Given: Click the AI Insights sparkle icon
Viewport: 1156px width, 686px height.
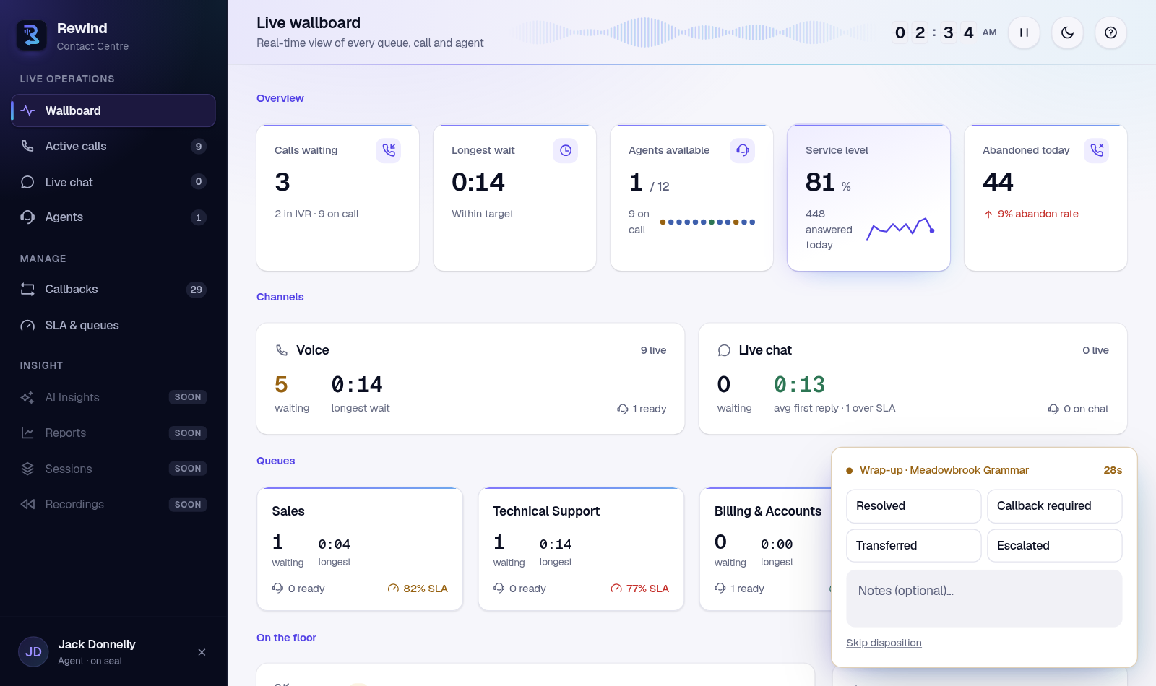Looking at the screenshot, I should tap(27, 397).
